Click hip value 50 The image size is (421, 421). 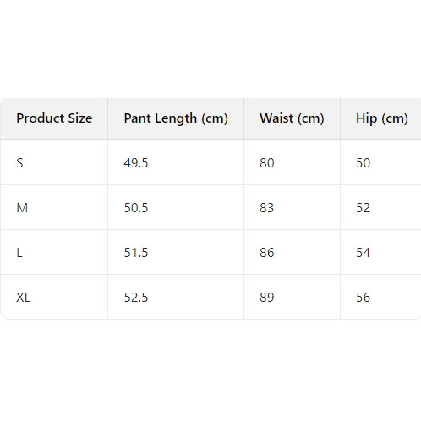click(x=363, y=163)
